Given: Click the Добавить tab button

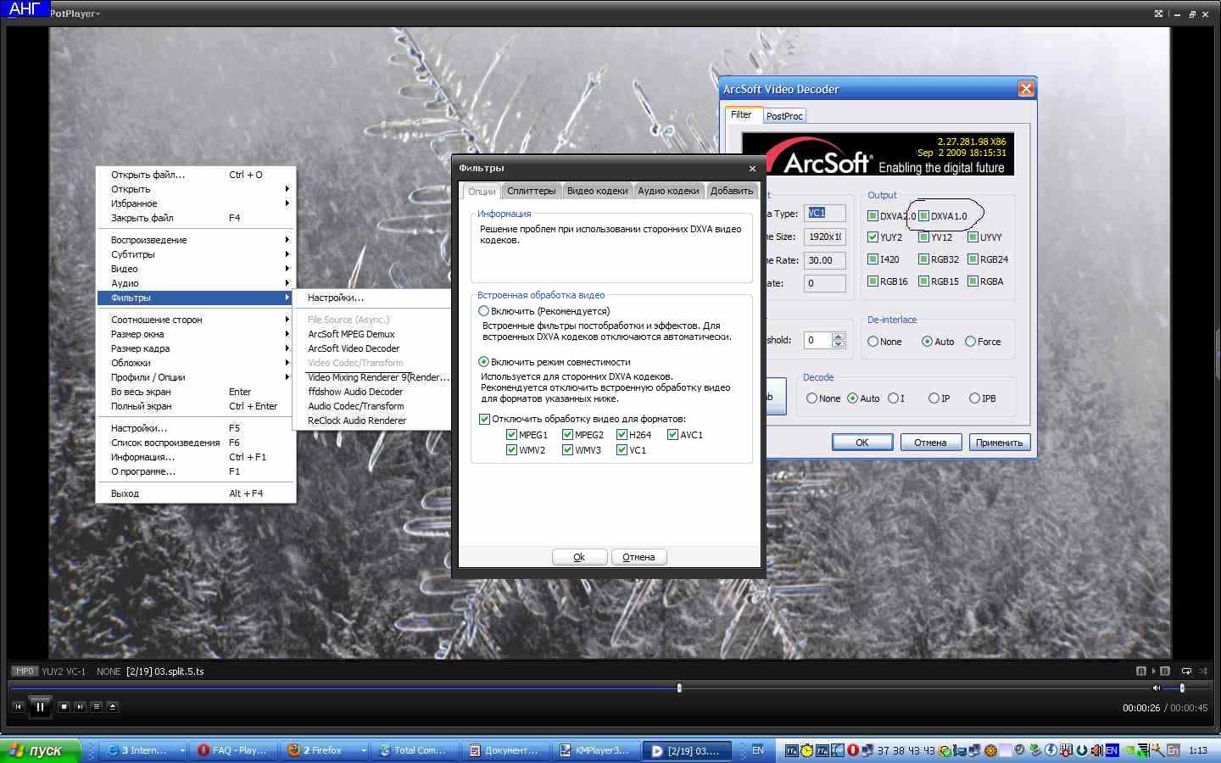Looking at the screenshot, I should point(731,191).
